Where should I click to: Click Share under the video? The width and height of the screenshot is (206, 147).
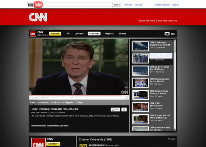(56, 103)
